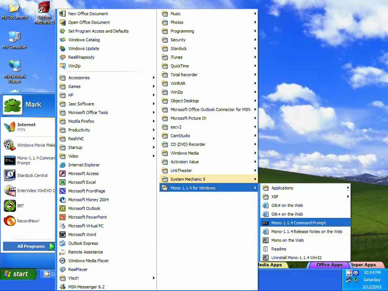The height and width of the screenshot is (291, 388).
Task: Open Gtk# on the Web
Action: (306, 205)
